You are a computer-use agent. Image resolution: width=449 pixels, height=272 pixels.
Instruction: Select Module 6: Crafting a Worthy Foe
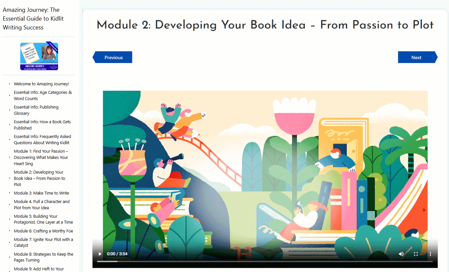(x=43, y=231)
